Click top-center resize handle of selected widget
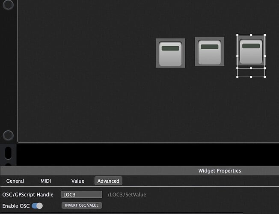The width and height of the screenshot is (279, 214). (x=251, y=36)
